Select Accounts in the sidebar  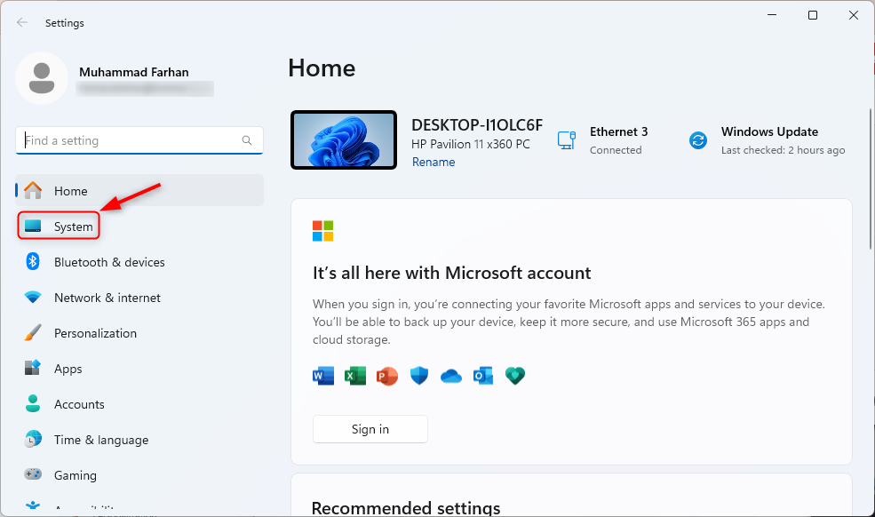[x=139, y=403]
